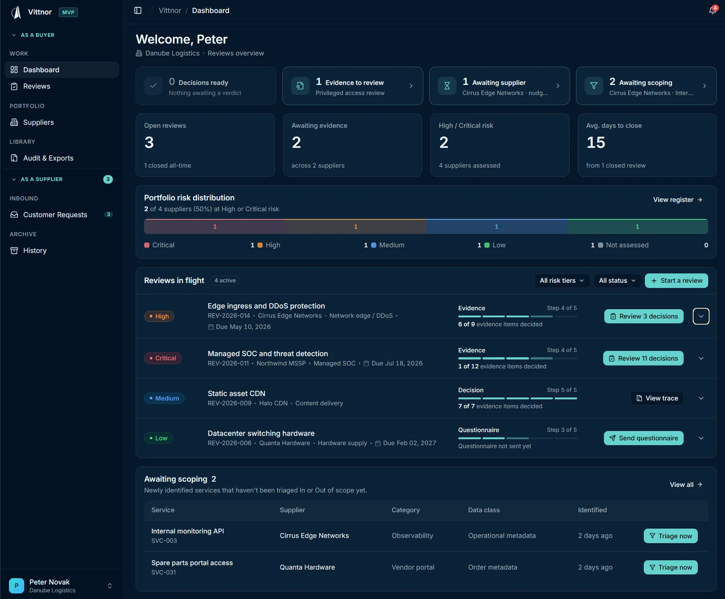
Task: Click the Evidence to review document icon
Action: click(300, 86)
